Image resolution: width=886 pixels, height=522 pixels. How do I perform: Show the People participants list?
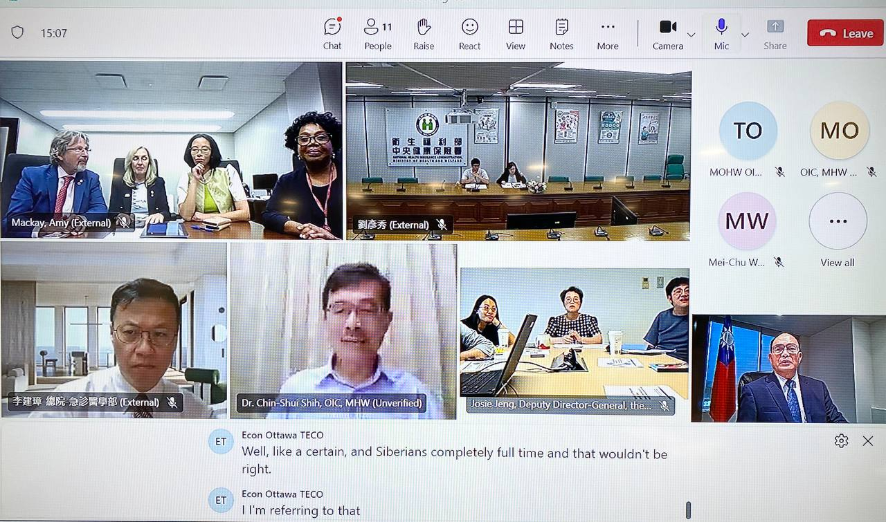[378, 33]
